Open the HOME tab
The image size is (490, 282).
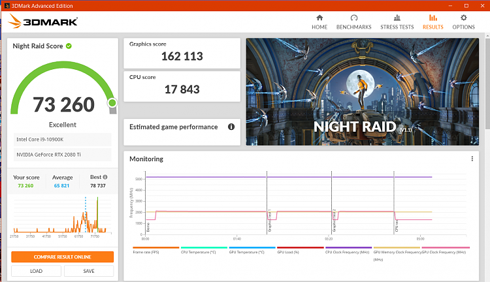coord(319,22)
